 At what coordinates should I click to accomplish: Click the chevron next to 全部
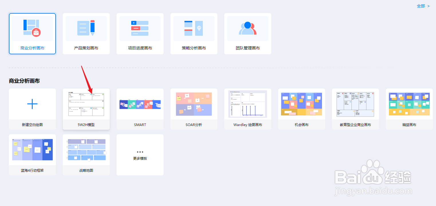(429, 5)
